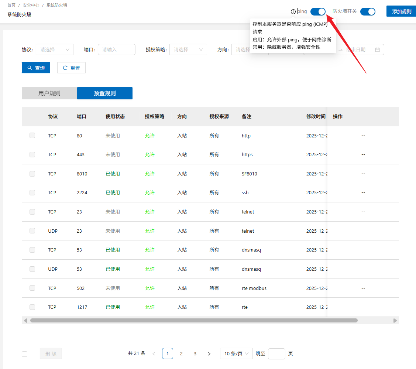Open the 协议 protocol dropdown
The image size is (416, 369).
[55, 49]
